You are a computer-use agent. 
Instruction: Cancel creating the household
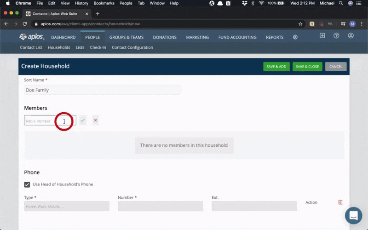pos(336,67)
